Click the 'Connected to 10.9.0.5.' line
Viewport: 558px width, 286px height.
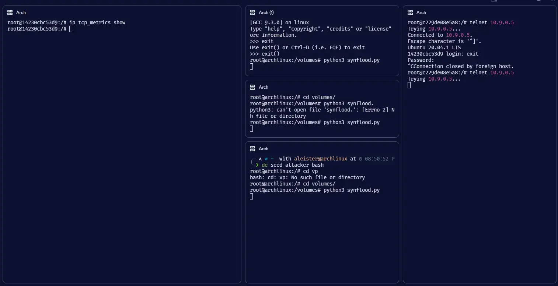pos(440,35)
